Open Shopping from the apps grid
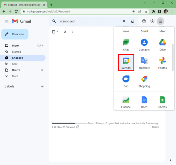The width and height of the screenshot is (176, 165). pyautogui.click(x=144, y=82)
